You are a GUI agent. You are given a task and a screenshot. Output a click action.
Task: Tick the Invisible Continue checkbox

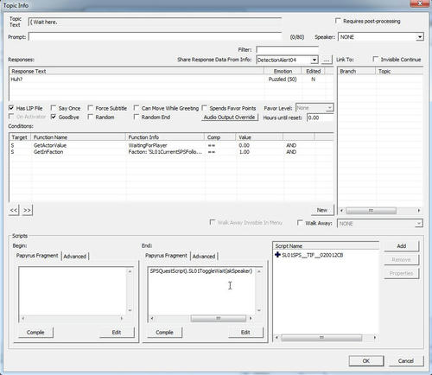[x=375, y=59]
